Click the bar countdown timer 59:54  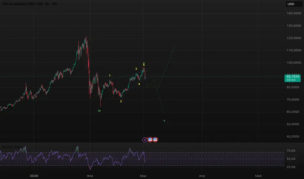(x=291, y=80)
